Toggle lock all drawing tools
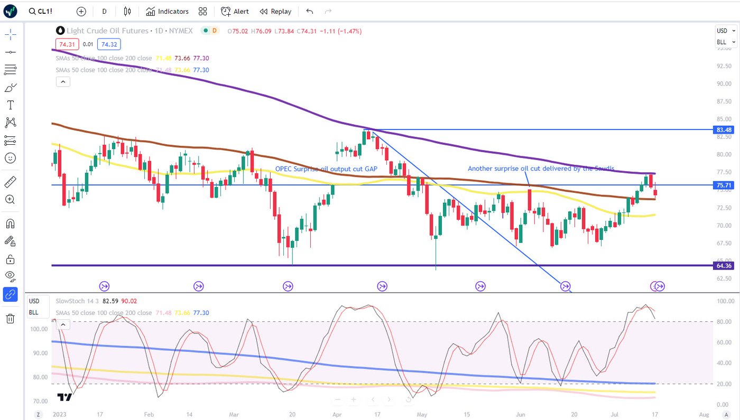The width and height of the screenshot is (740, 420). coord(10,259)
